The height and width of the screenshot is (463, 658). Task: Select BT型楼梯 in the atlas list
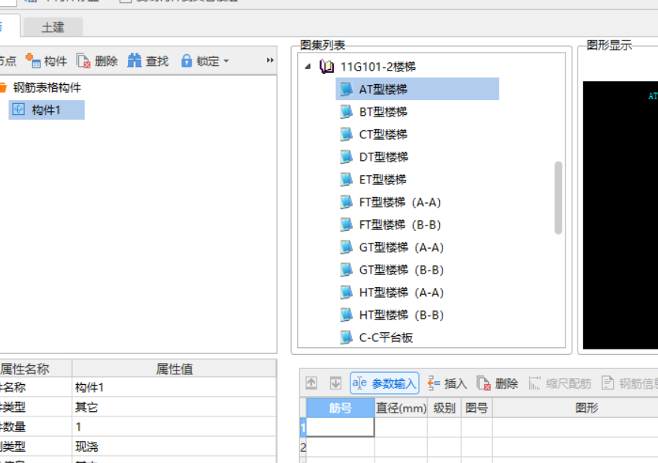coord(383,112)
